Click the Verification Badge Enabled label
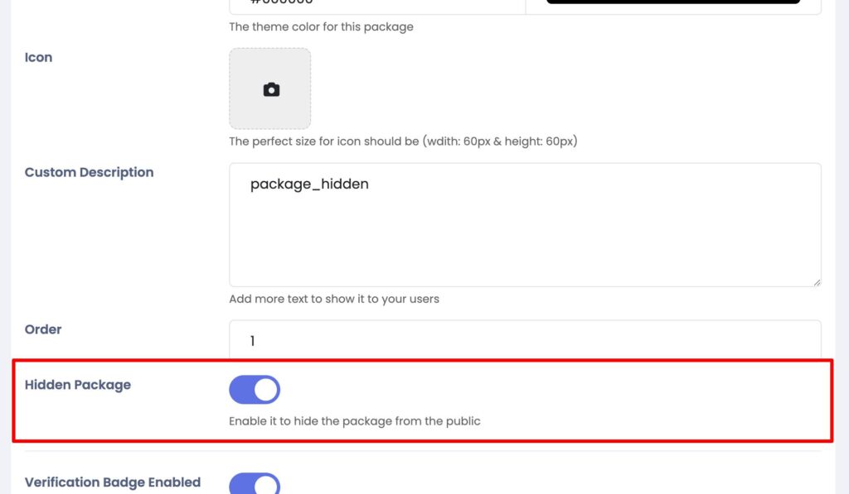 click(x=113, y=482)
